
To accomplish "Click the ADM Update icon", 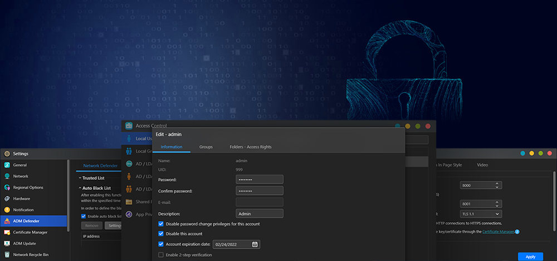I will point(7,243).
